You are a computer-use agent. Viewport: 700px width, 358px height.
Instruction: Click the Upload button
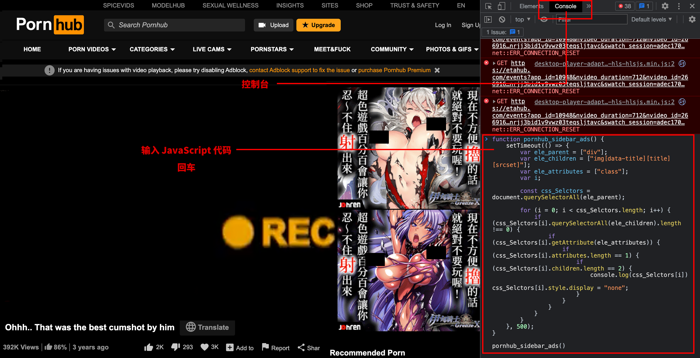click(273, 25)
